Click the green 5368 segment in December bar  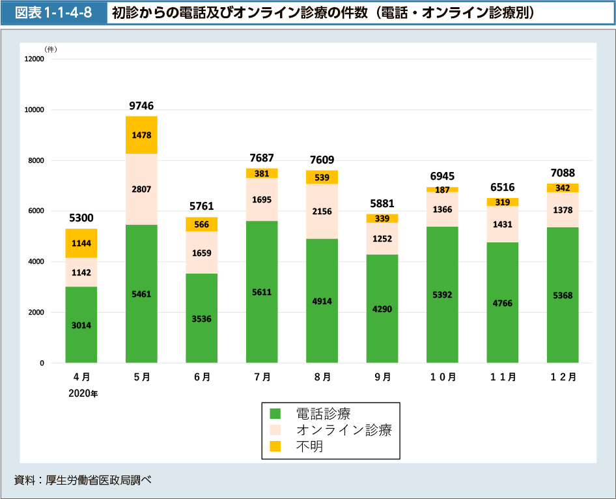(x=563, y=294)
